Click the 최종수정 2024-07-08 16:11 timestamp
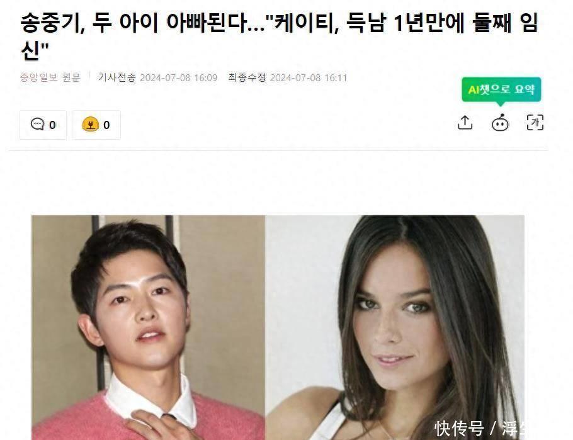This screenshot has width=573, height=440. [288, 77]
